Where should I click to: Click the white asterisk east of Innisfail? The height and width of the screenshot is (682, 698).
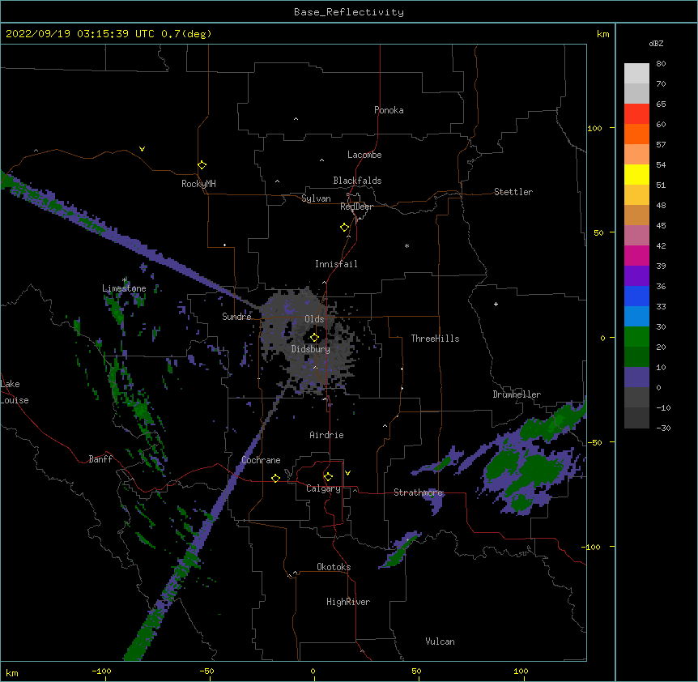[x=406, y=245]
